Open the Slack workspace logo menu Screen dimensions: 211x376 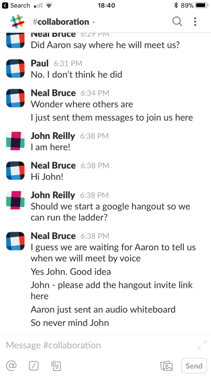point(18,22)
